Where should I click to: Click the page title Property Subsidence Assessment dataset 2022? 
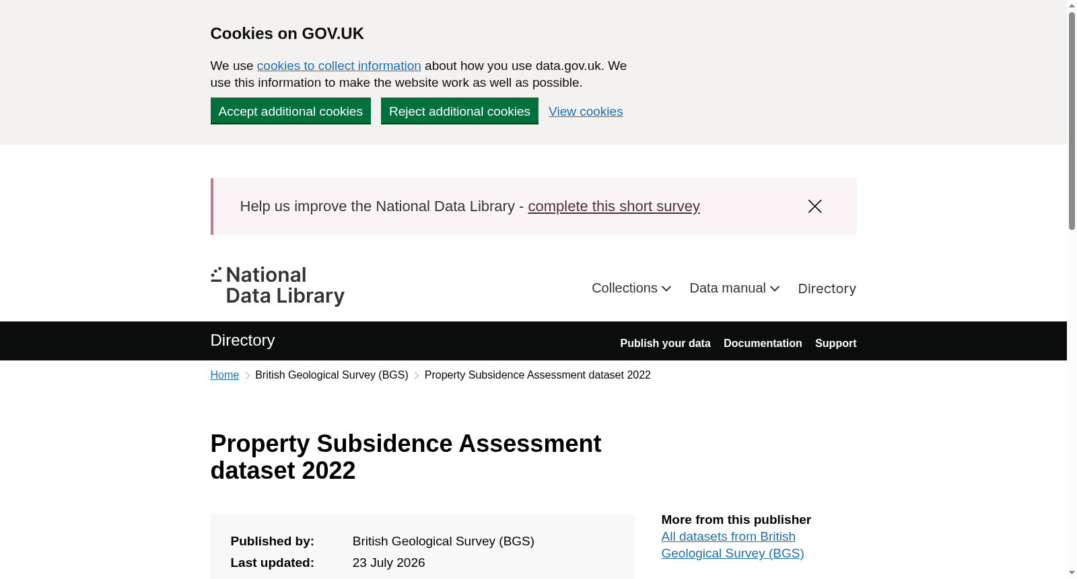(406, 457)
